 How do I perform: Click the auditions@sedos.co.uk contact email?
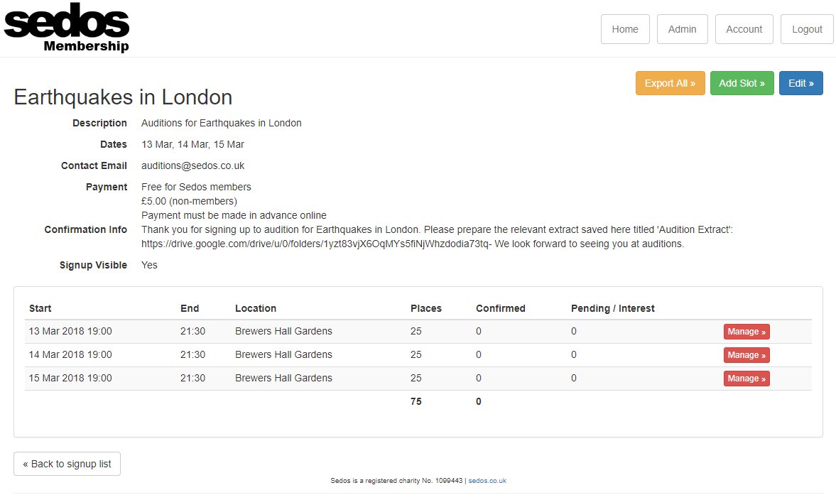pos(192,165)
